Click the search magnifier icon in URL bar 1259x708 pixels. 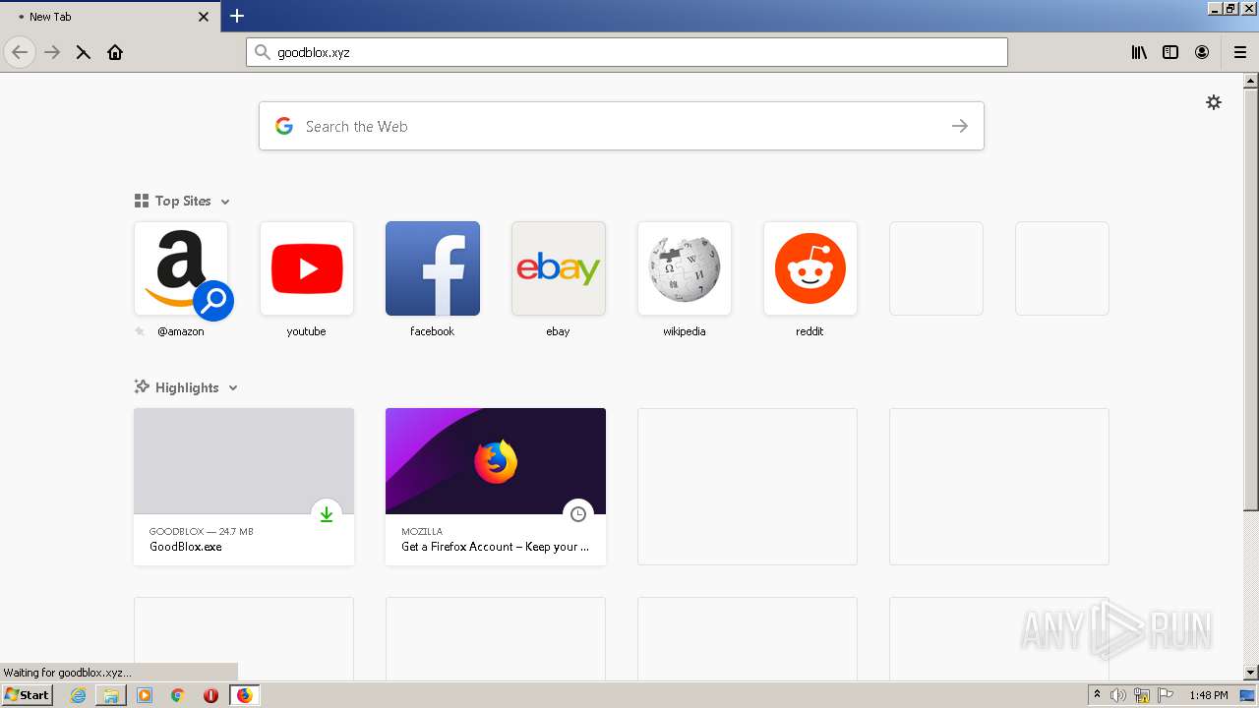click(262, 52)
